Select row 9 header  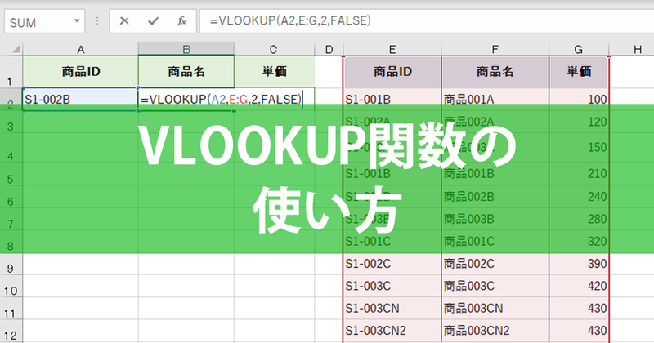(11, 264)
